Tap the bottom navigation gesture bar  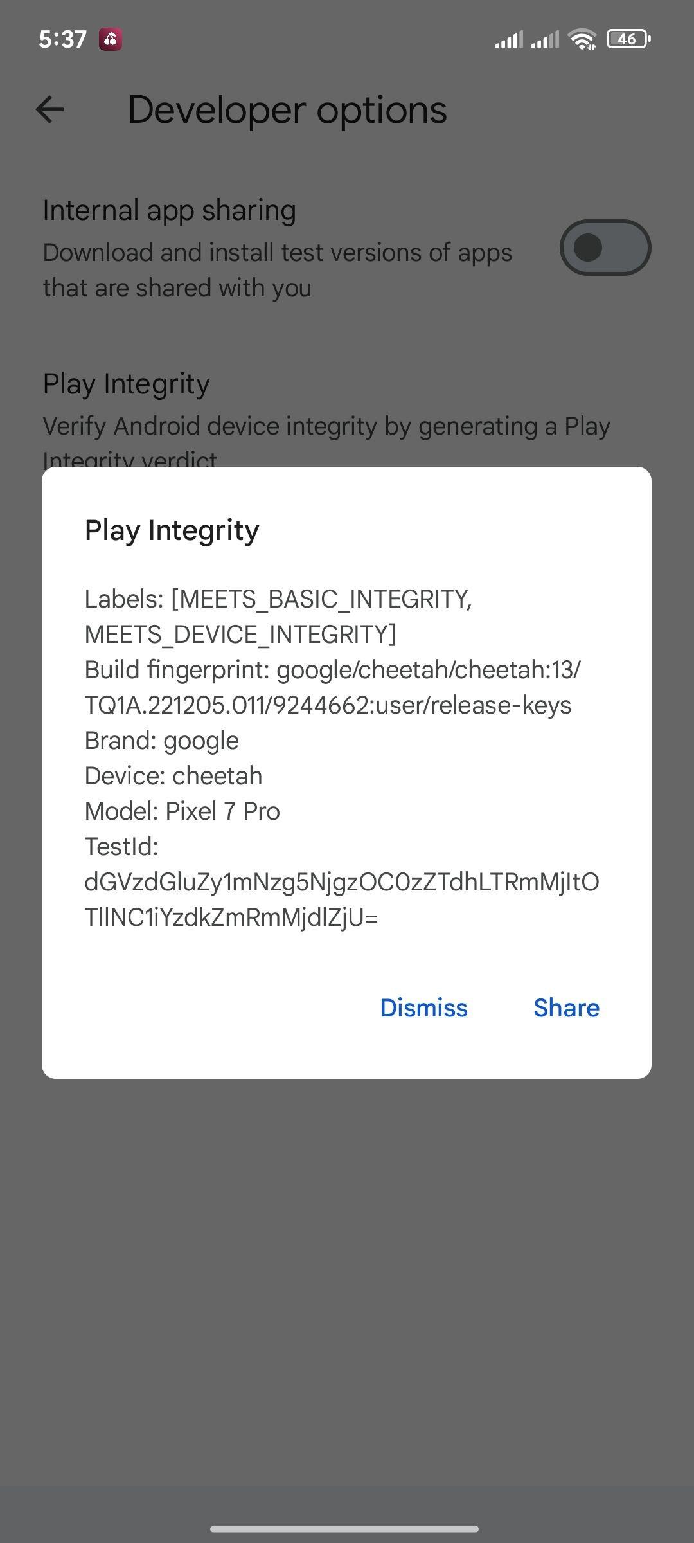click(344, 1528)
